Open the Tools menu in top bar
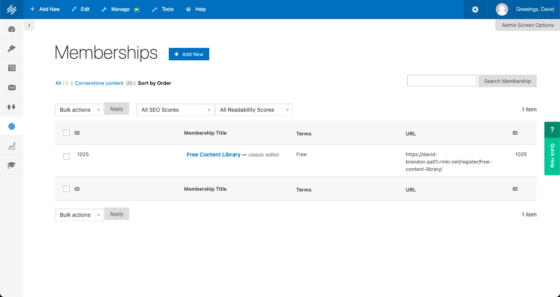Screen dimensions: 560x297 point(163,9)
